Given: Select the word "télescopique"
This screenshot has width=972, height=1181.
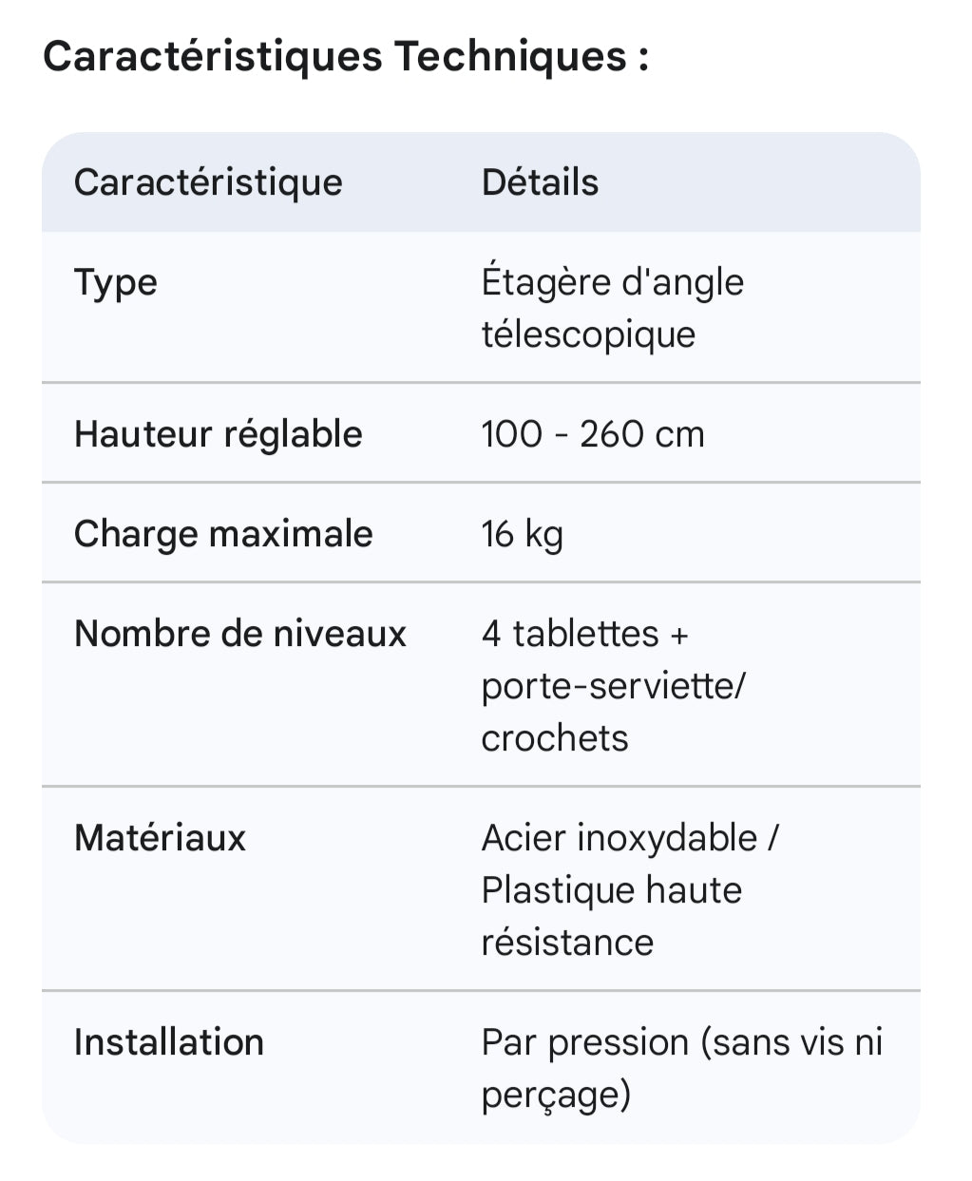Looking at the screenshot, I should (588, 334).
